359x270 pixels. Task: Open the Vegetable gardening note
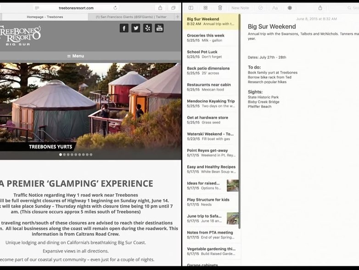211,252
